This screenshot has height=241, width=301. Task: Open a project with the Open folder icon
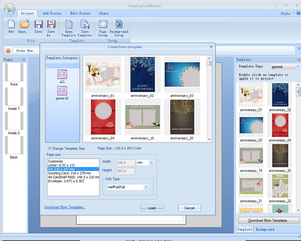click(x=25, y=24)
